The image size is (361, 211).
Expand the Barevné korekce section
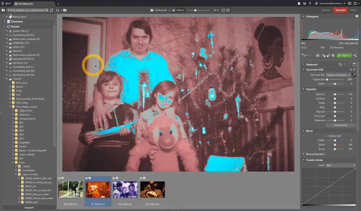[304, 154]
